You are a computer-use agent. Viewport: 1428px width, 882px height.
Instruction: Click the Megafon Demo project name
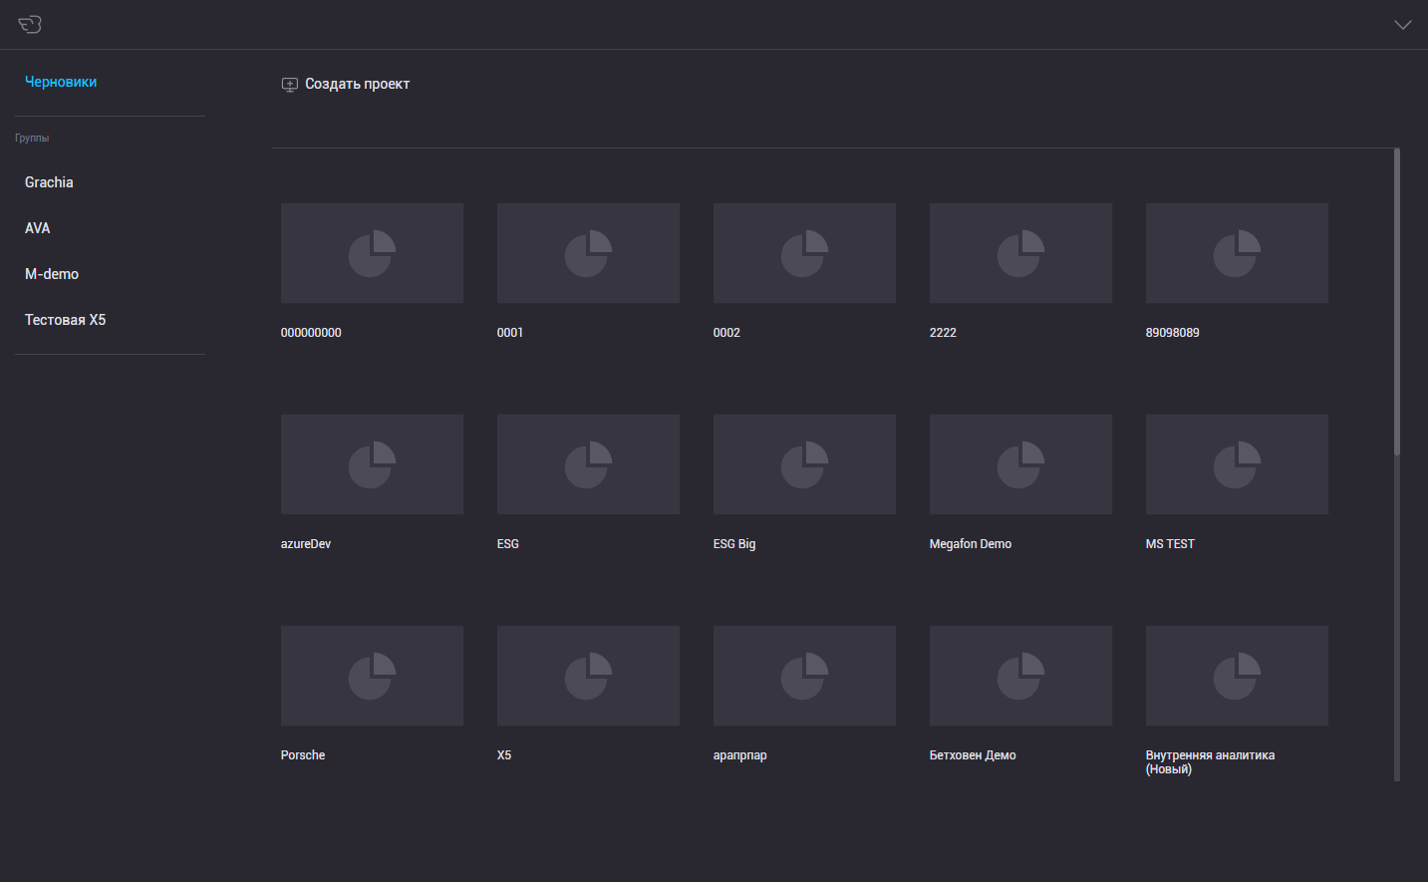coord(971,544)
